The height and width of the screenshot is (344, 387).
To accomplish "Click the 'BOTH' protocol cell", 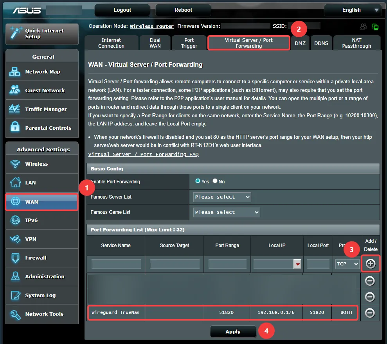I will [346, 312].
